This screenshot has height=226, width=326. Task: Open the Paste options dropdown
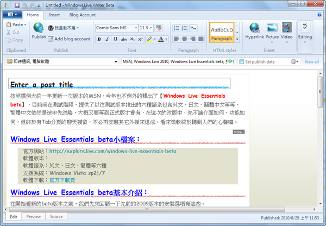(25, 24)
